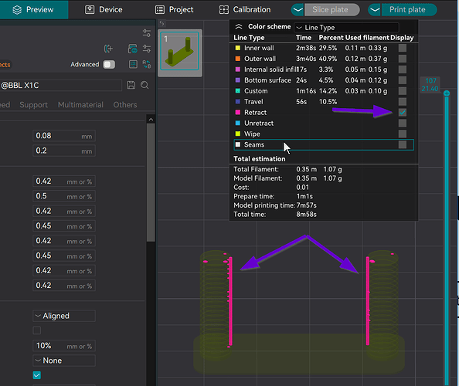This screenshot has height=386, width=459.
Task: Click the top sliders settings icon
Action: pos(147,33)
